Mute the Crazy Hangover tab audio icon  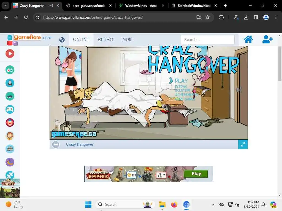point(51,5)
